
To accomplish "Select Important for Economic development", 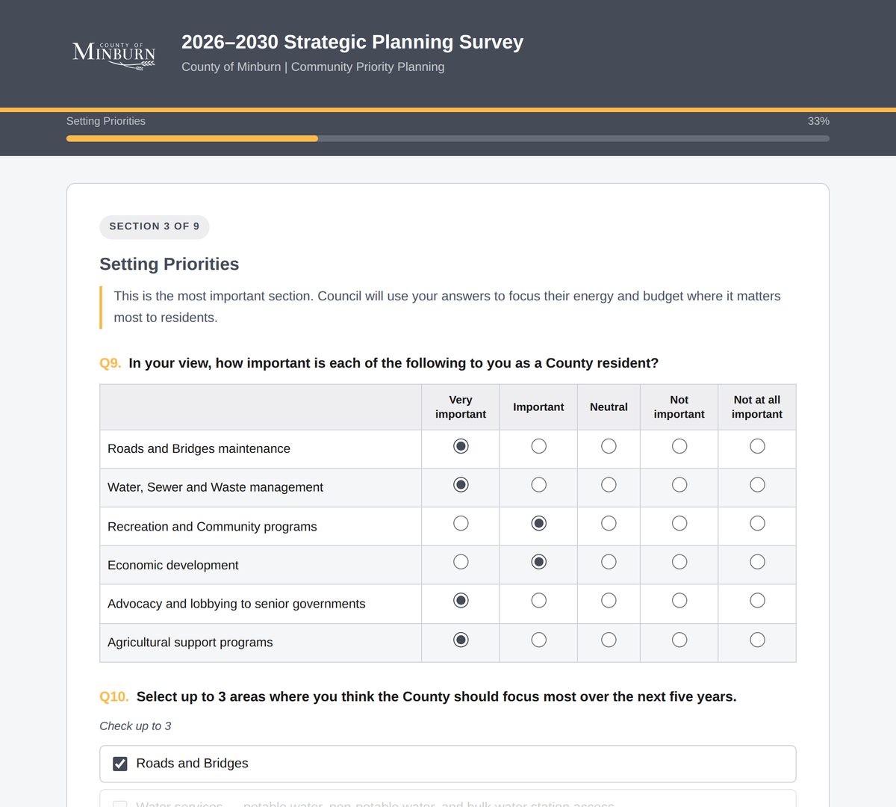I will click(538, 562).
